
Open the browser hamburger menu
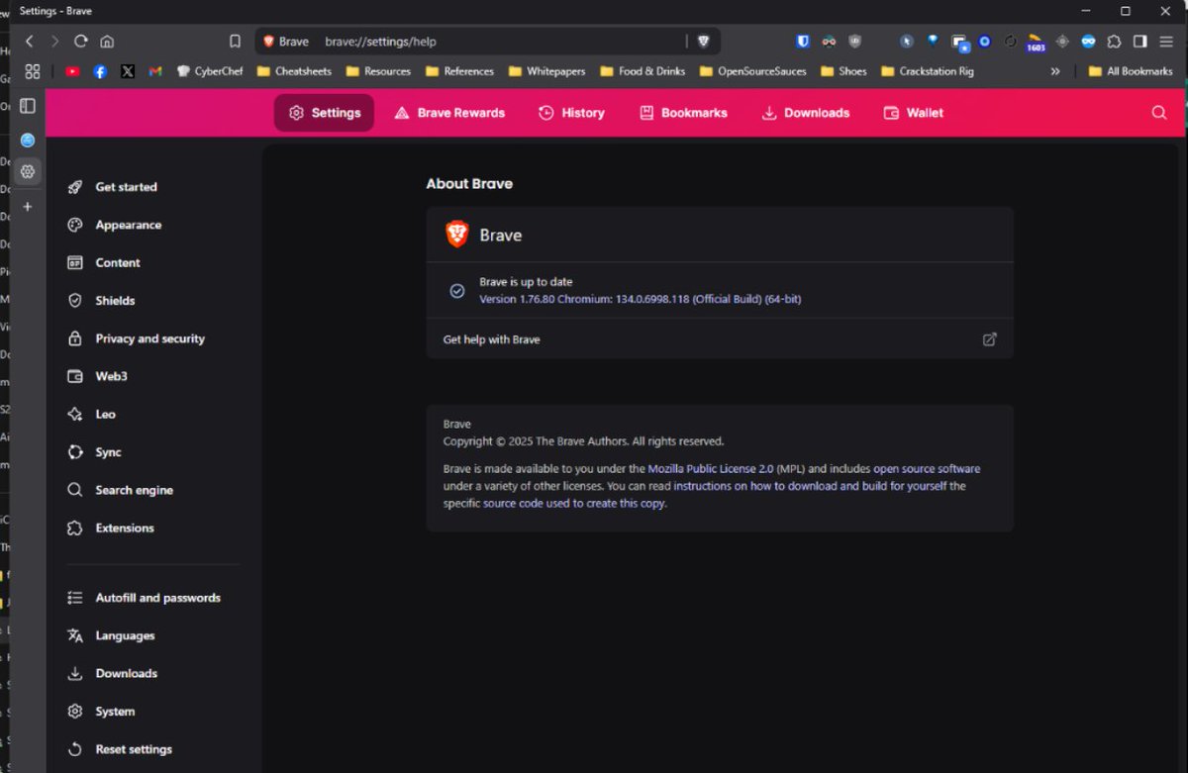coord(1168,42)
